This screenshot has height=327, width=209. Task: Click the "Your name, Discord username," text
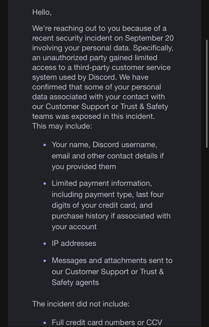104,145
